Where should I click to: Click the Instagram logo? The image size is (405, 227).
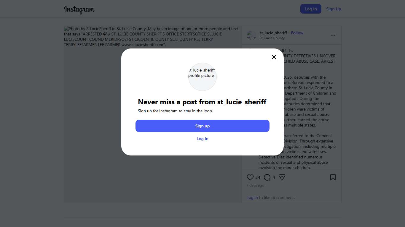(79, 9)
